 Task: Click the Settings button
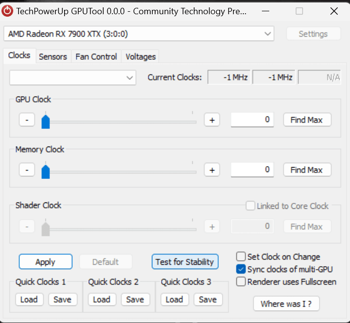(x=313, y=34)
